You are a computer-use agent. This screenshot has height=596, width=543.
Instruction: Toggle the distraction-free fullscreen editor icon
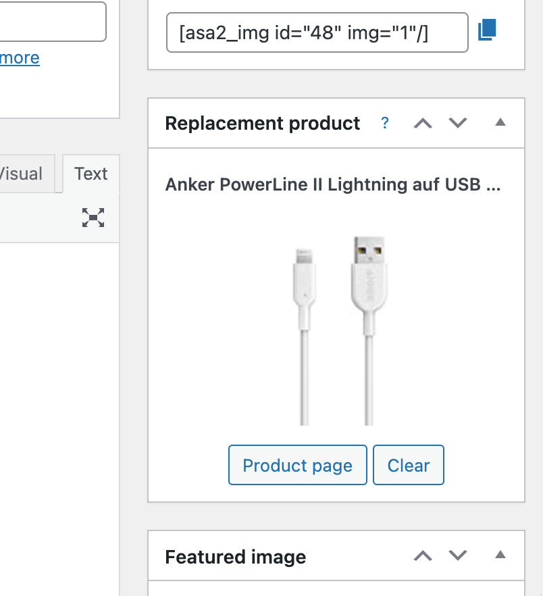click(93, 218)
